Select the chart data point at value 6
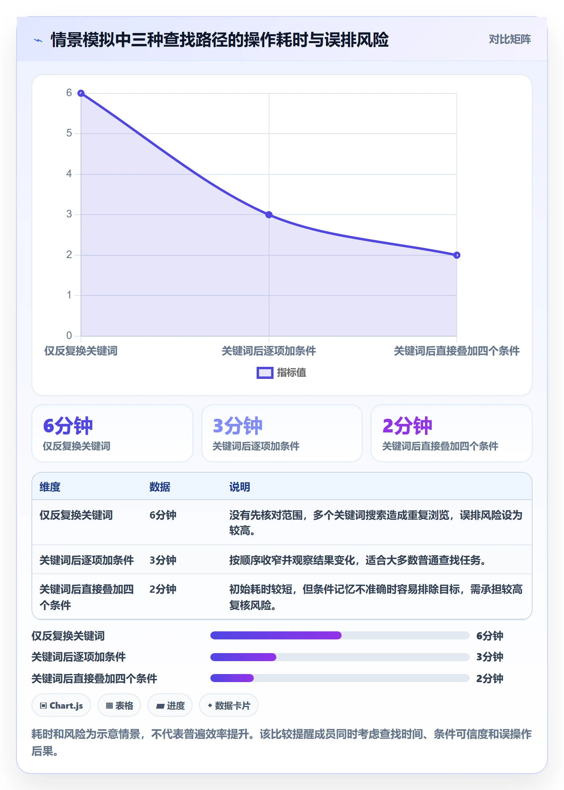 [81, 93]
